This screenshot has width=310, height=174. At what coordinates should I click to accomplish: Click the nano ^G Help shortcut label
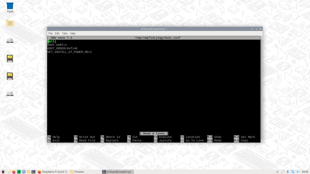53,137
